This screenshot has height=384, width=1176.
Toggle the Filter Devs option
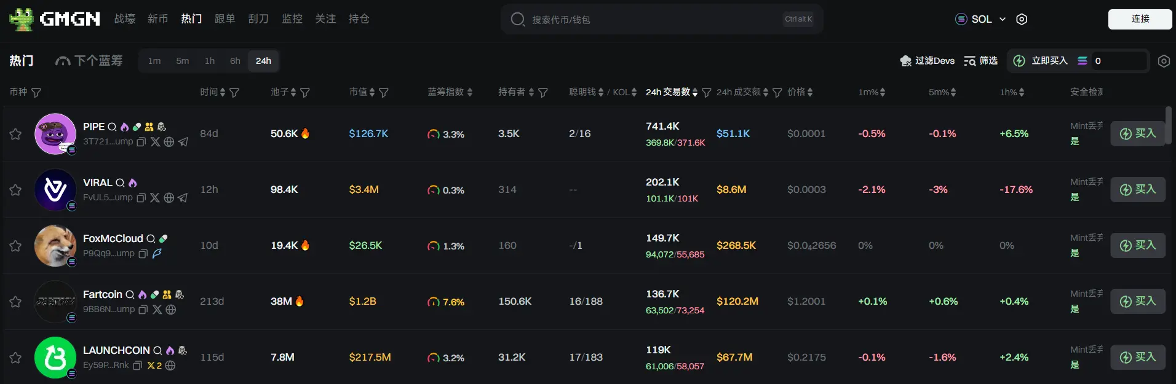point(927,61)
